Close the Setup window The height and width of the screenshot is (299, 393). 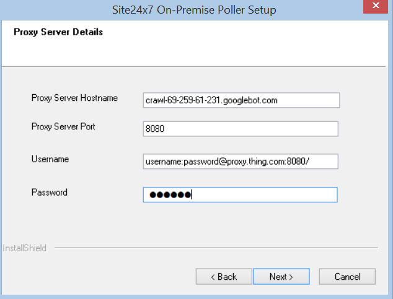376,10
